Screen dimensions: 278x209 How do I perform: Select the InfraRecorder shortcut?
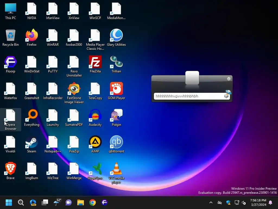53,91
